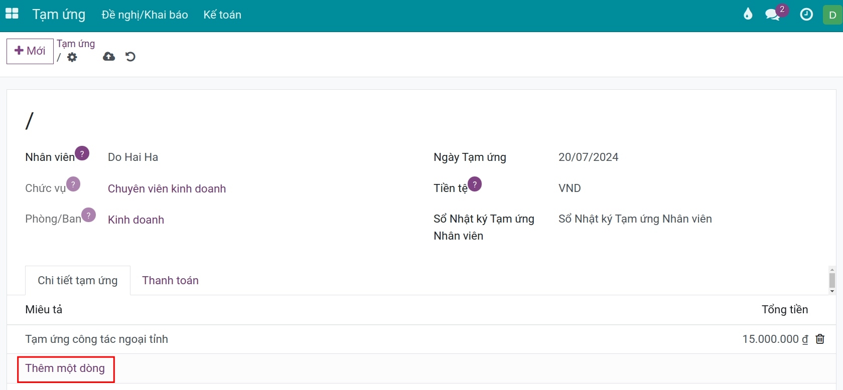
Task: Click the water drop icon in the header
Action: 748,14
